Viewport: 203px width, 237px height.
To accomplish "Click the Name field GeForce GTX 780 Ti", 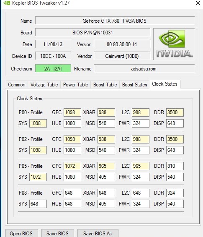I will 115,21.
